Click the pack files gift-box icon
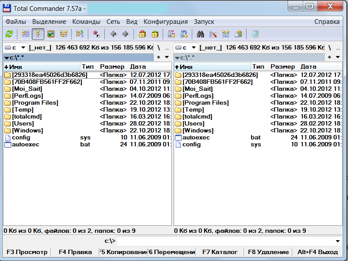Screen dimensions: 348x261 tap(142, 34)
